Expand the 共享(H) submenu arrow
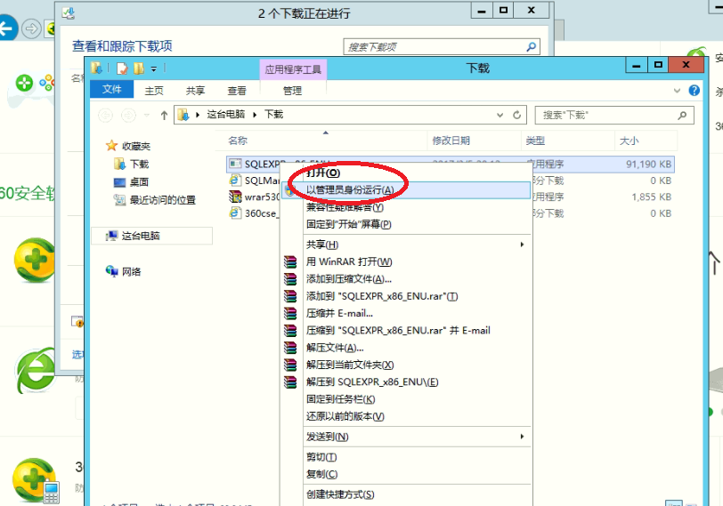This screenshot has height=506, width=723. click(522, 245)
